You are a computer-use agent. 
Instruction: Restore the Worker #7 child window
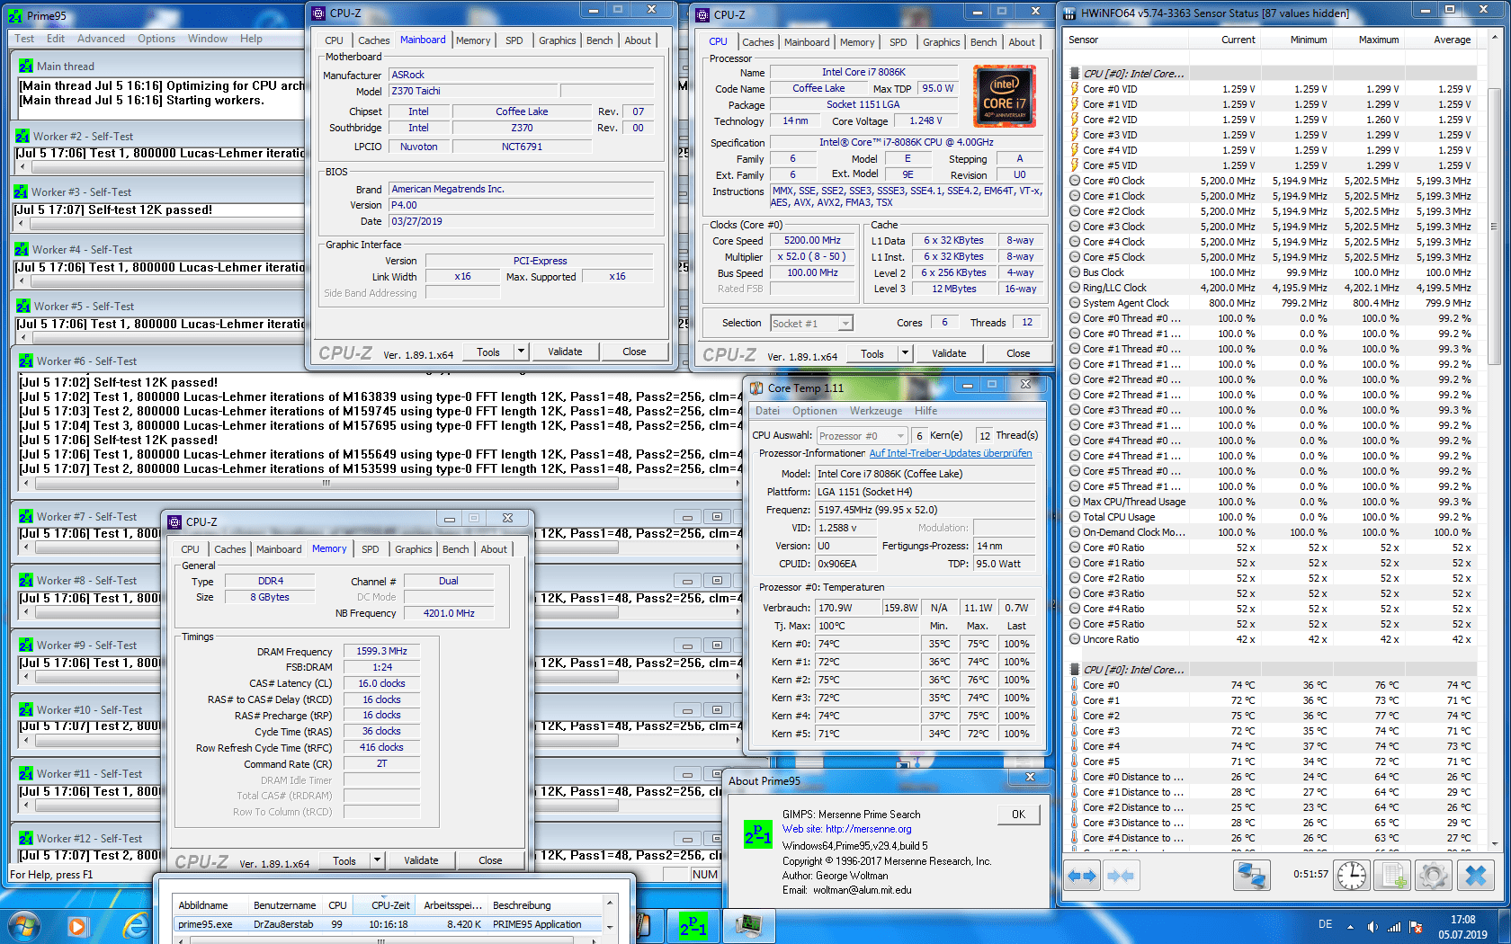click(x=717, y=517)
